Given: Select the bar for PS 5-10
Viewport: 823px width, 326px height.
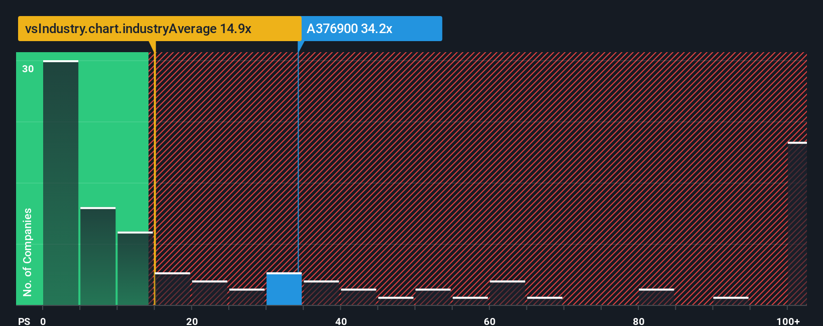Looking at the screenshot, I should point(98,256).
